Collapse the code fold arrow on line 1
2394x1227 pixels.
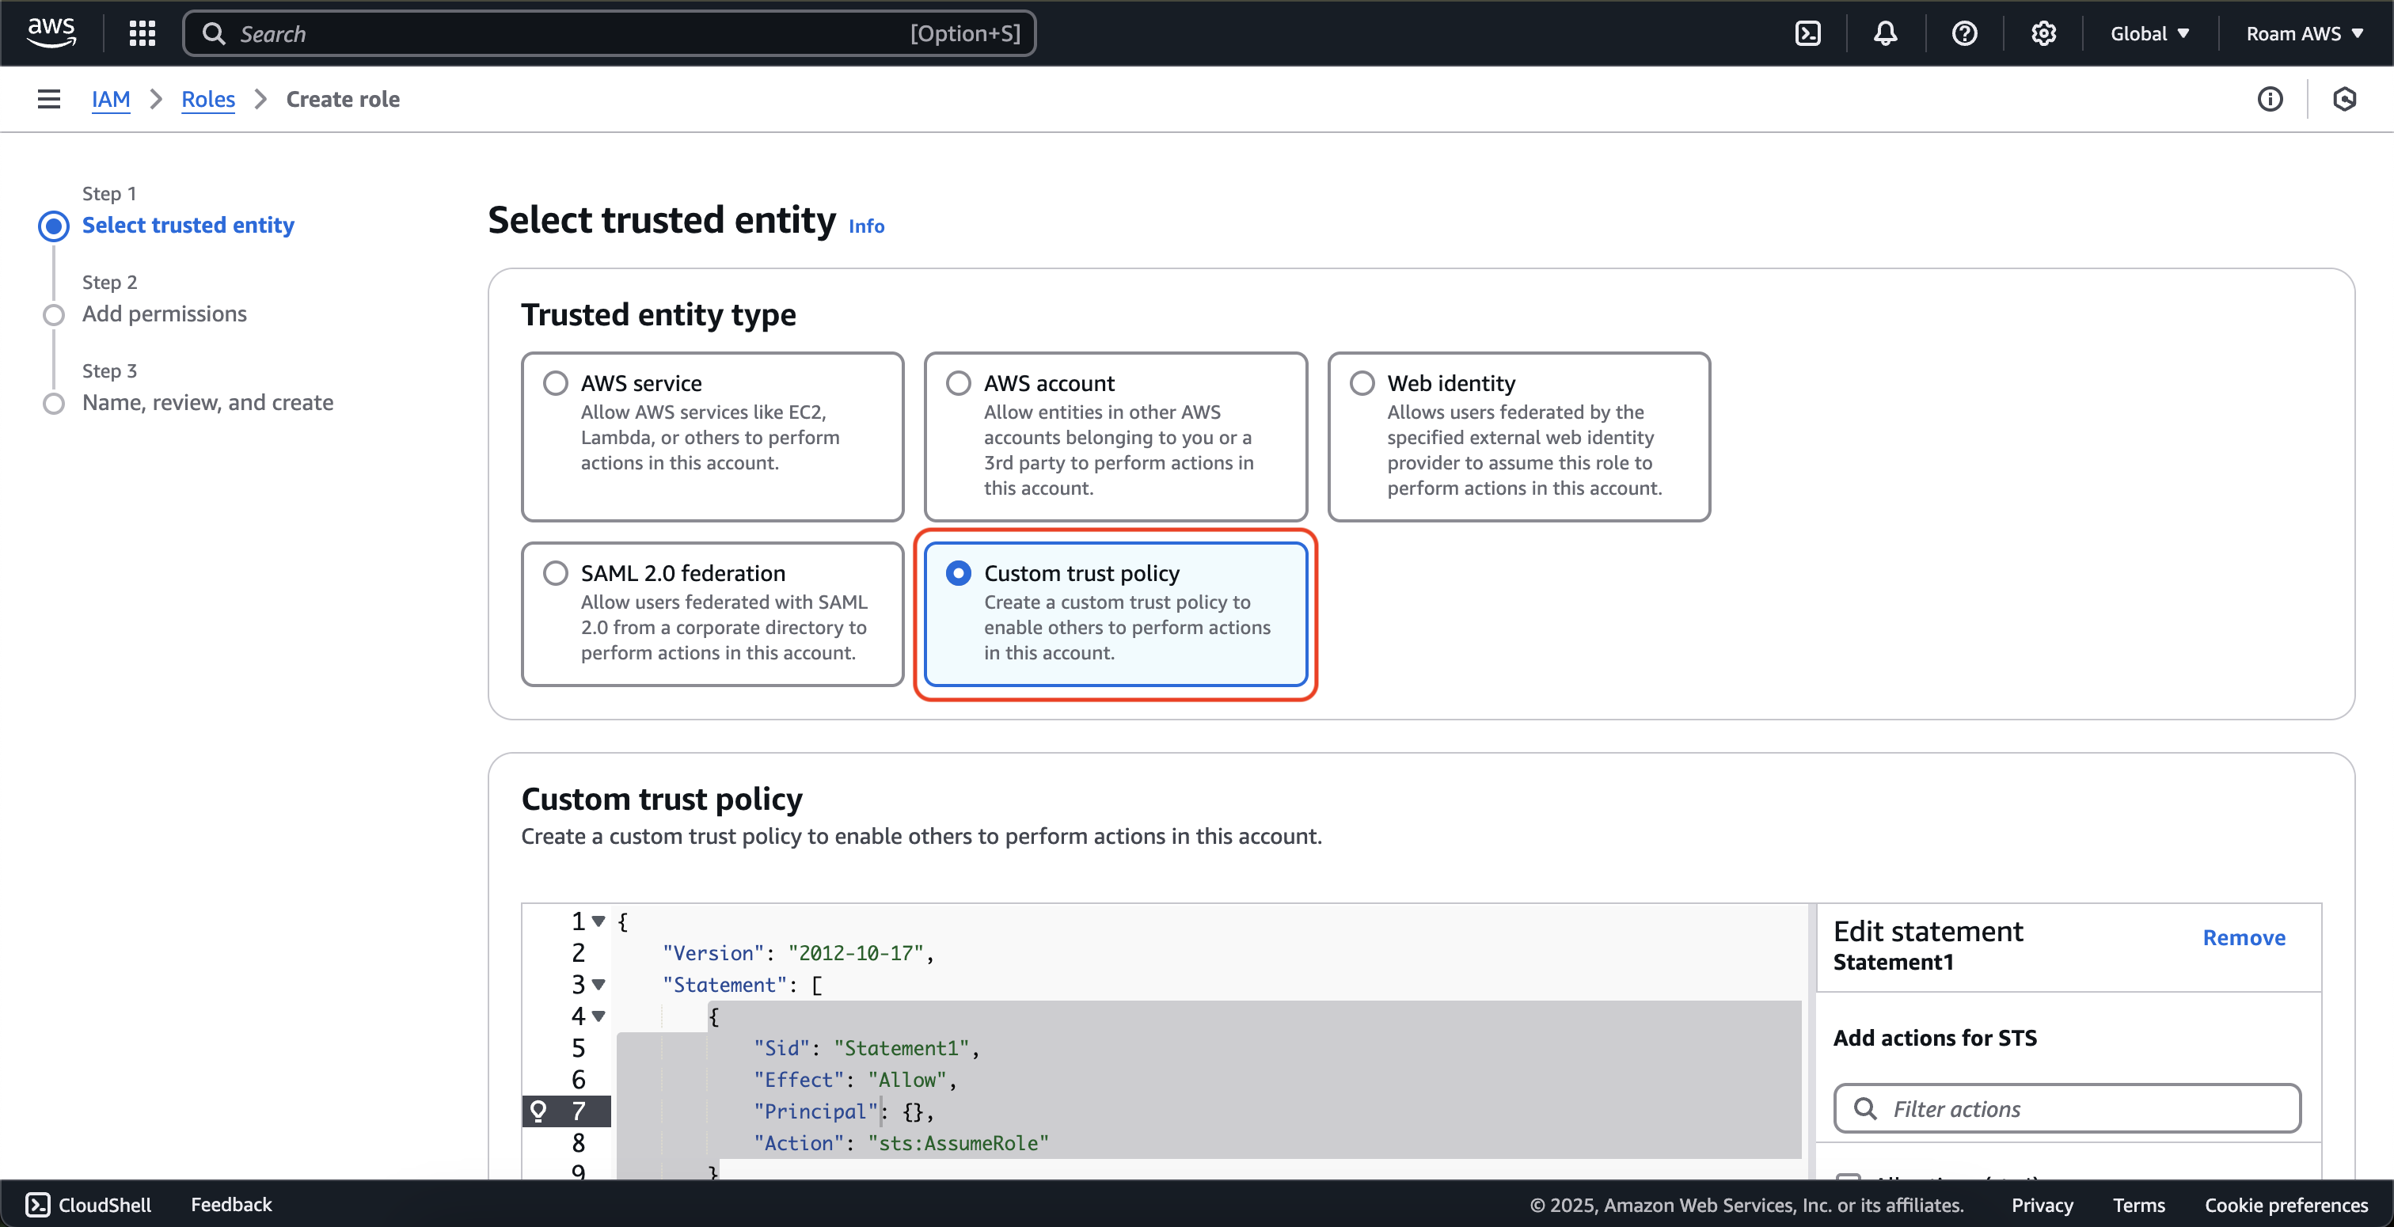pyautogui.click(x=598, y=921)
